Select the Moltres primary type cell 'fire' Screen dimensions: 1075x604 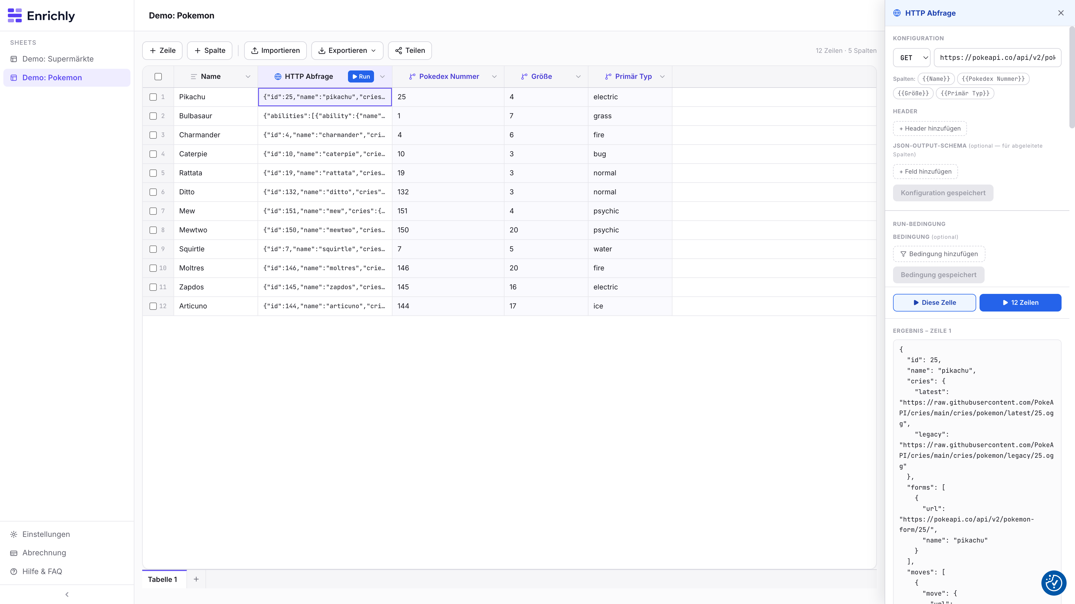pos(630,268)
